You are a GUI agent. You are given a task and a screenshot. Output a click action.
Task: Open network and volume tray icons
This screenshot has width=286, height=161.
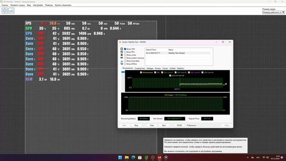point(265,157)
